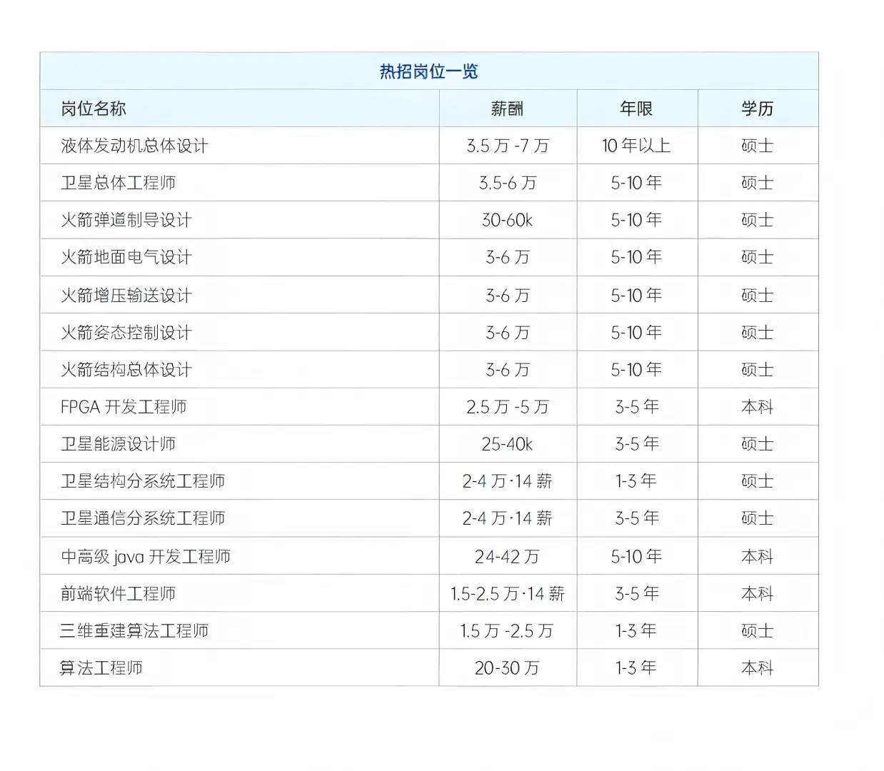Image resolution: width=884 pixels, height=771 pixels.
Task: Select the 年限 column header
Action: (637, 109)
